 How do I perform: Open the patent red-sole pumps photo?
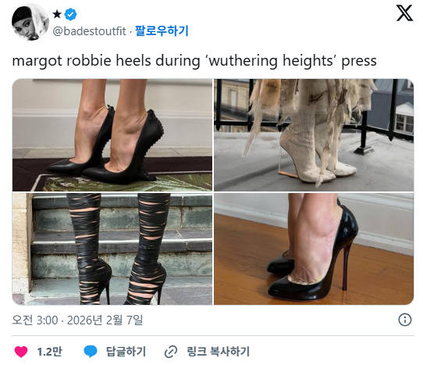314,249
